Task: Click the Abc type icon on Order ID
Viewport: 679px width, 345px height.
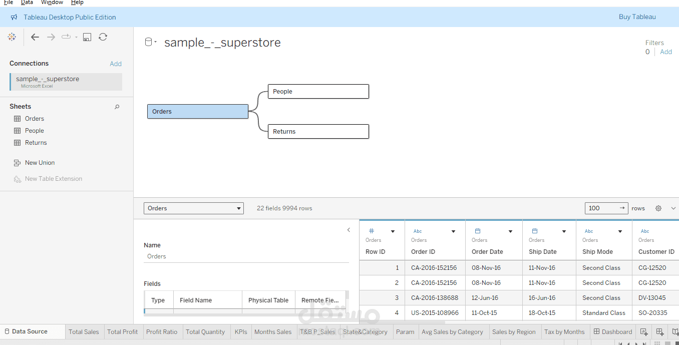Action: coord(418,231)
